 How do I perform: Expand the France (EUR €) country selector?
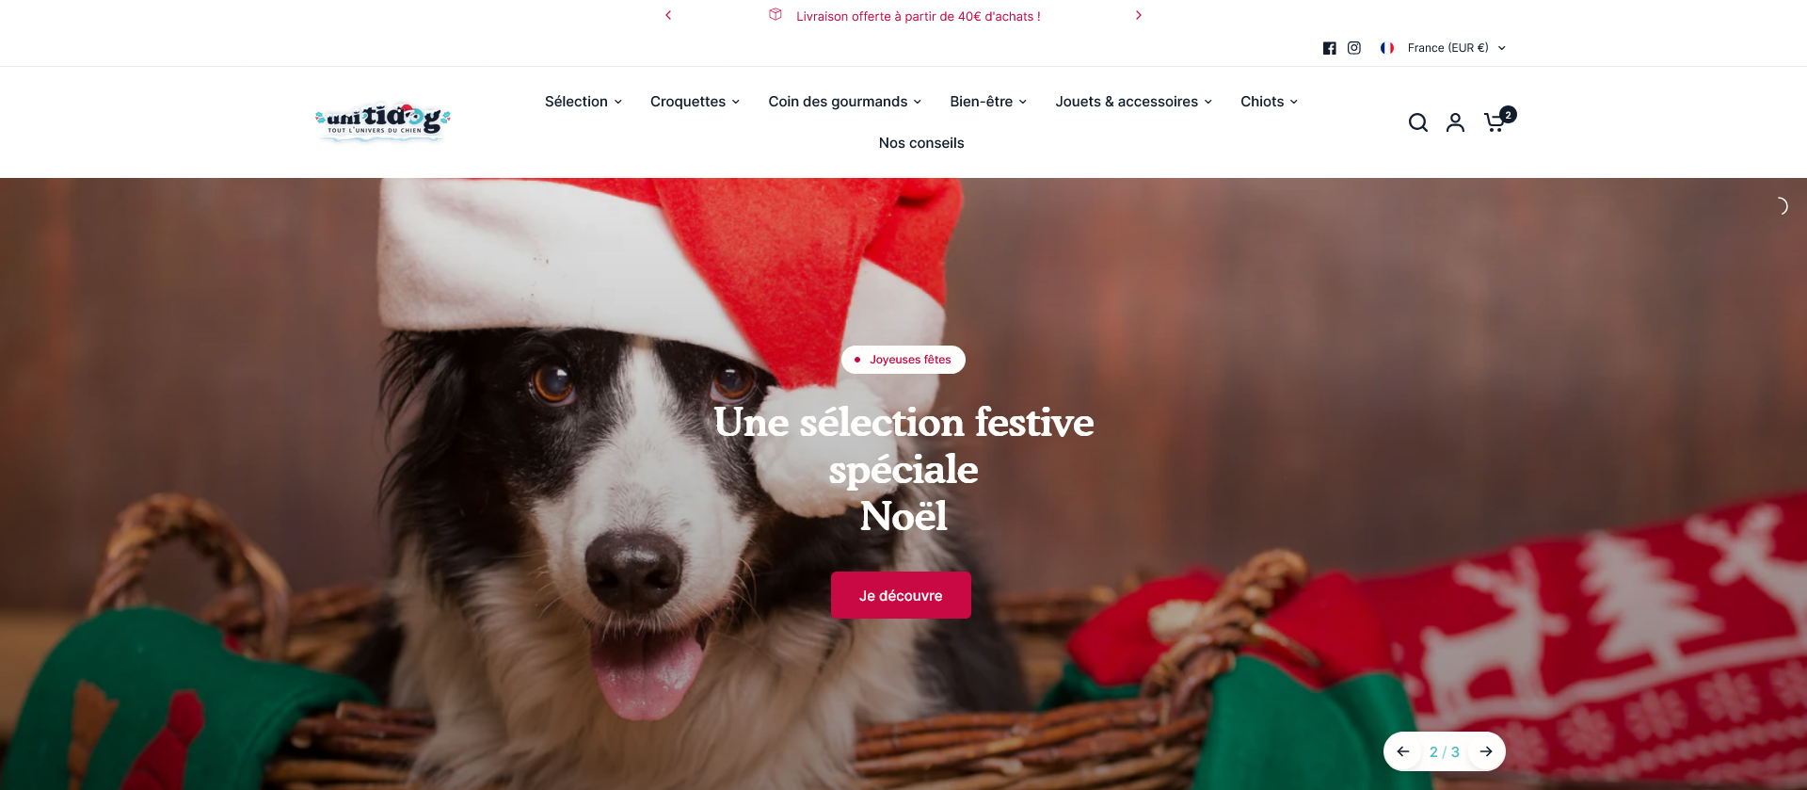[x=1444, y=48]
